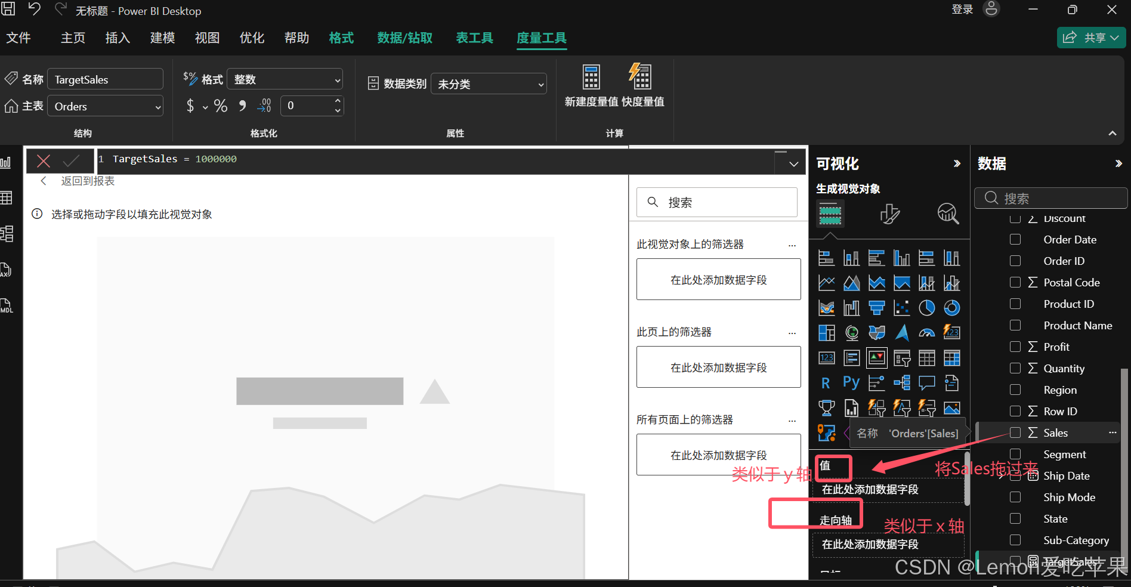This screenshot has width=1131, height=587.
Task: Pick the Q&A speech bubble visual
Action: click(x=926, y=383)
